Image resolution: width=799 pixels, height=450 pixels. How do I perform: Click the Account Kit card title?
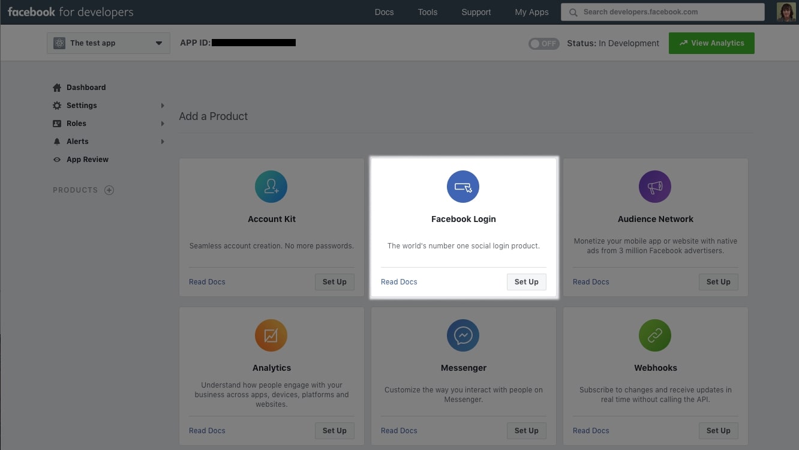tap(272, 219)
